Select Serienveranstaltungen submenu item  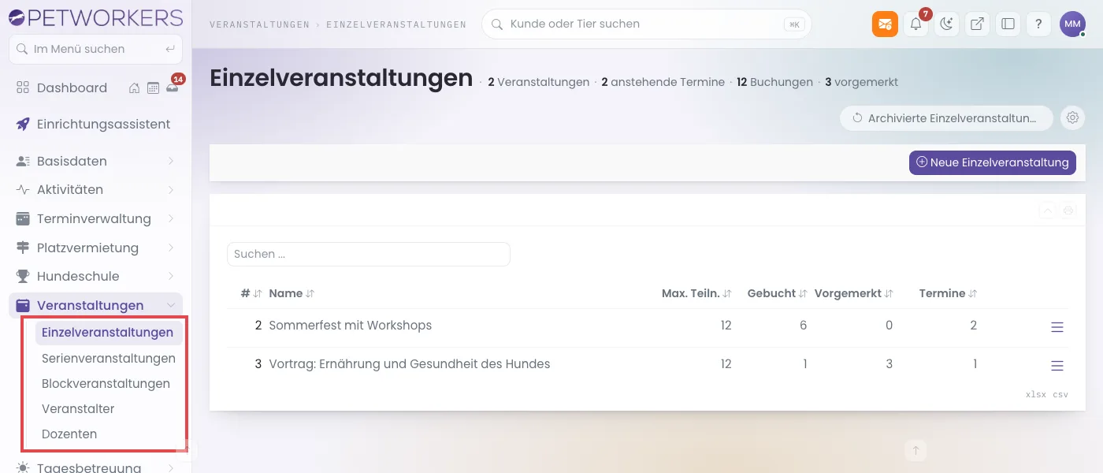coord(109,359)
